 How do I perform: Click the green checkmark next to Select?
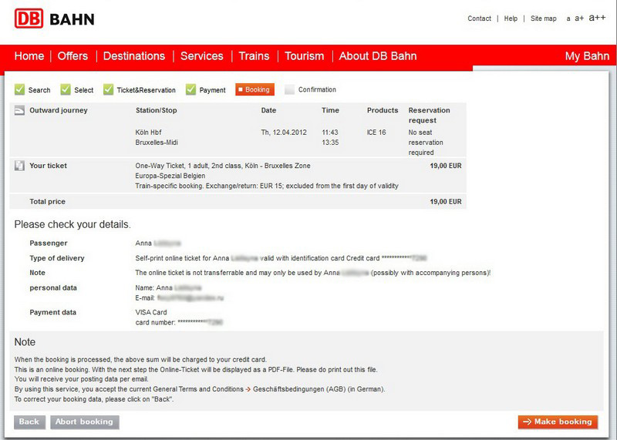point(66,89)
